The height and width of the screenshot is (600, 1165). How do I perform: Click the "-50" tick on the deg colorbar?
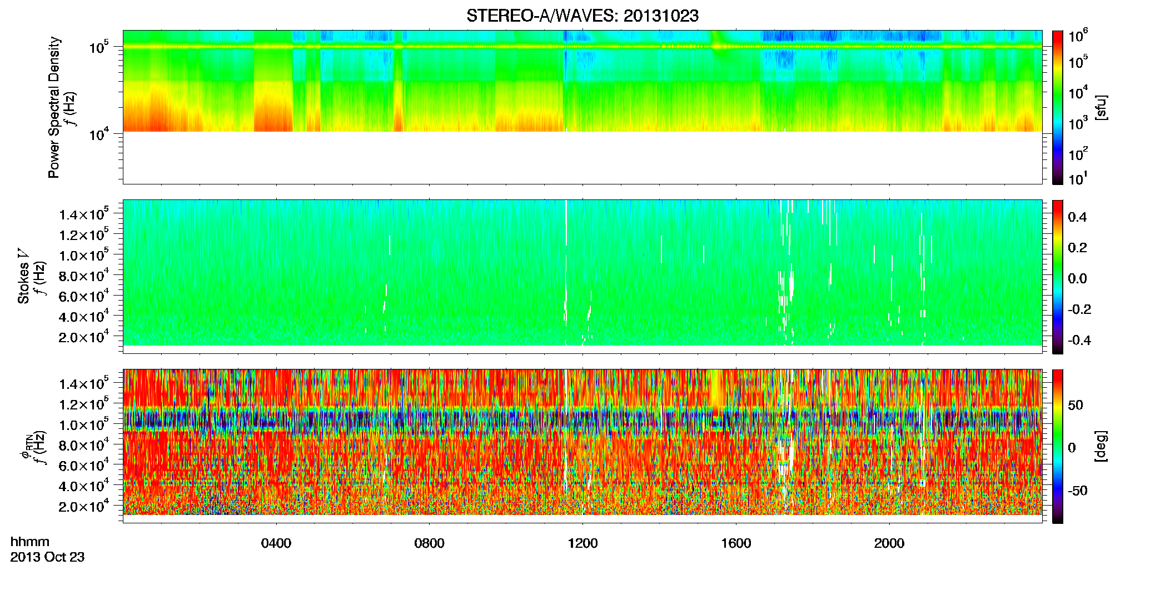click(x=1078, y=491)
